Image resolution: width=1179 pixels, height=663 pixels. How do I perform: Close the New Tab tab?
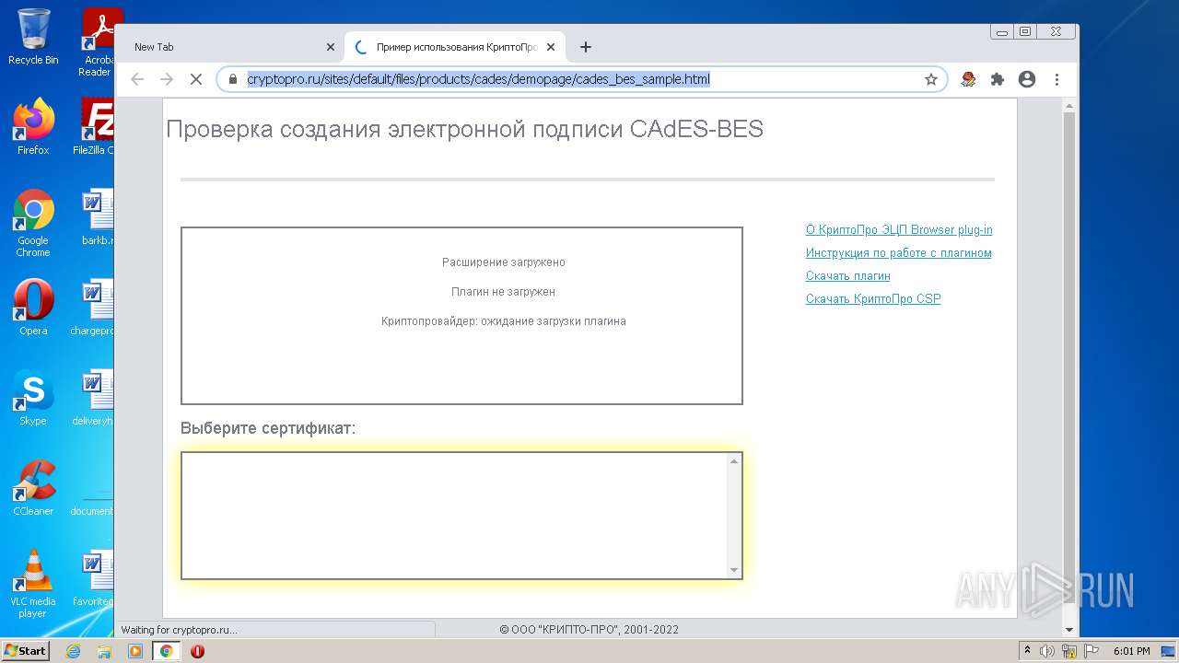(x=331, y=47)
